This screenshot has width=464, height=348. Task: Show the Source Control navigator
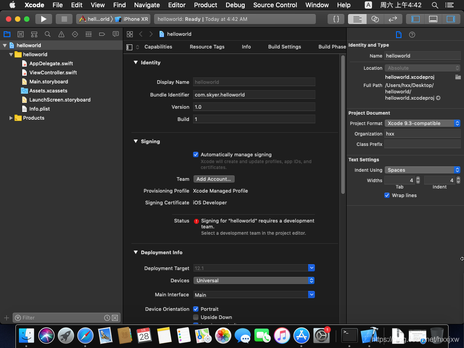point(20,34)
